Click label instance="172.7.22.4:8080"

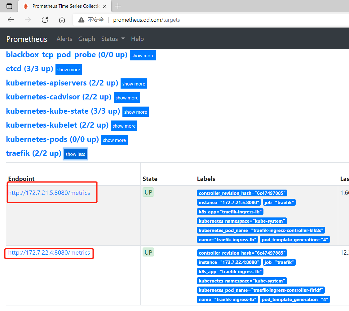pos(229,262)
